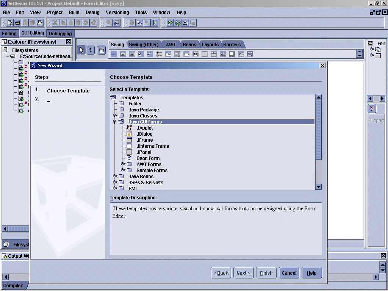Select the Java Package template
The image size is (388, 291).
click(x=144, y=110)
